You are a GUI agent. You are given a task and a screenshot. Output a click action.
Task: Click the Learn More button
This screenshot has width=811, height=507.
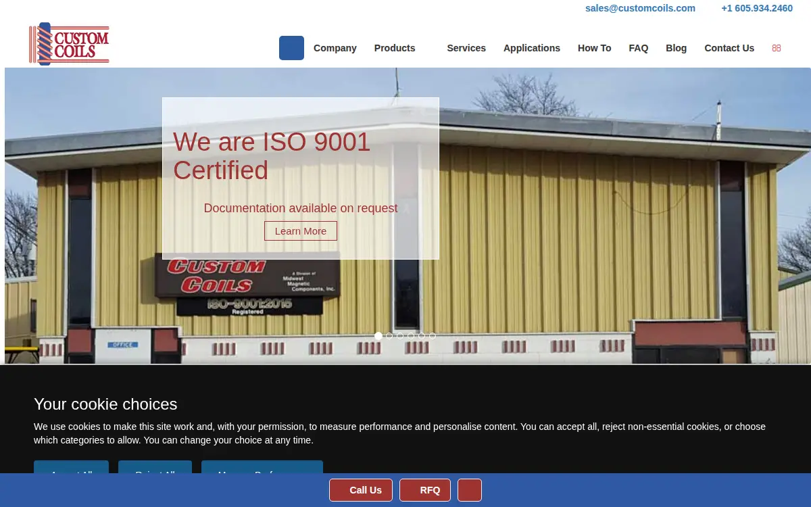tap(301, 231)
